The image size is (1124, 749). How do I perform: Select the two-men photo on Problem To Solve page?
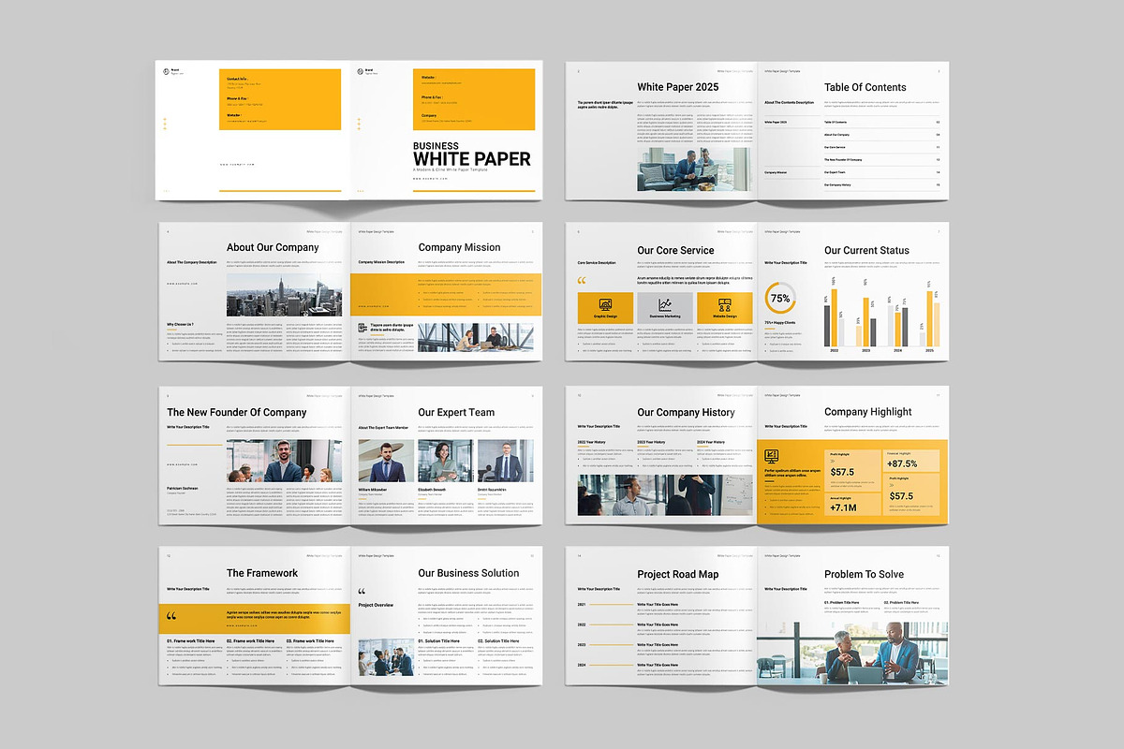[851, 653]
